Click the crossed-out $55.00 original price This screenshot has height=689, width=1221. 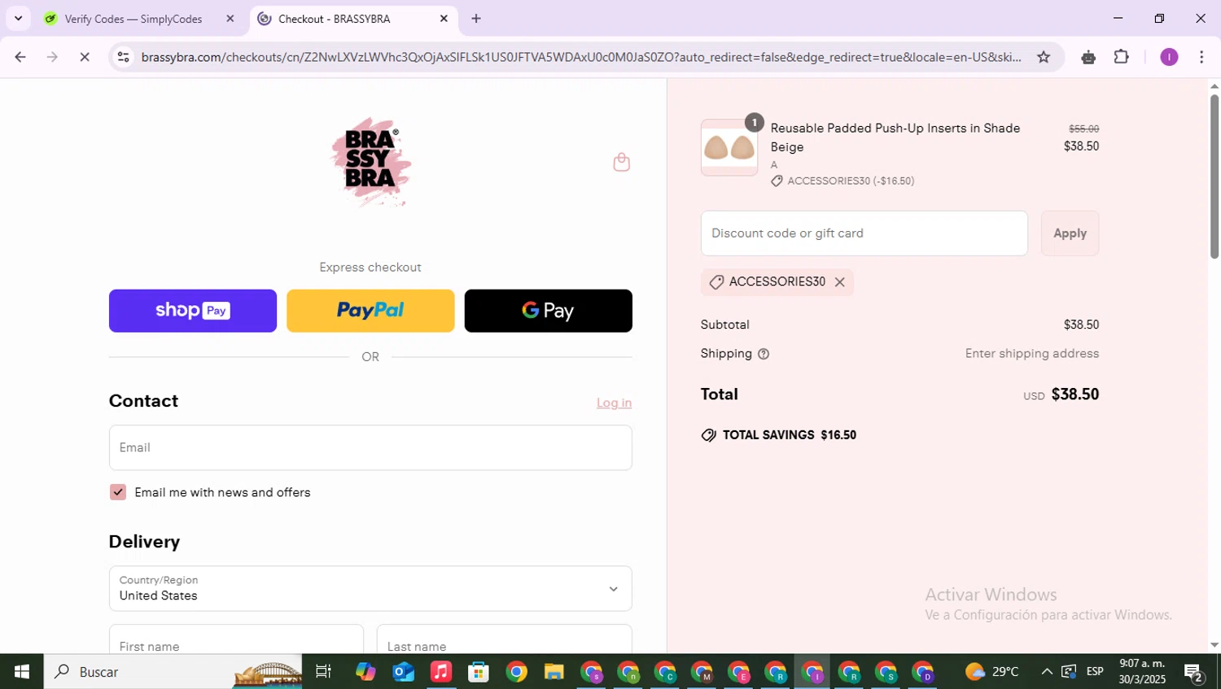click(x=1083, y=129)
